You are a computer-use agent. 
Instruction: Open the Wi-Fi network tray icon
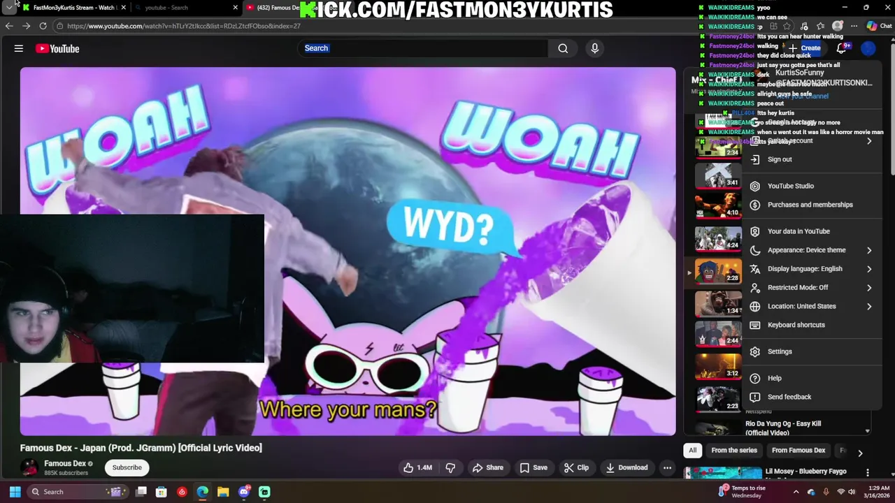pos(841,492)
